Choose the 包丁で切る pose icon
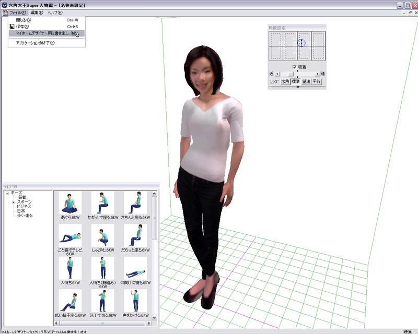The height and width of the screenshot is (334, 418). point(102,301)
